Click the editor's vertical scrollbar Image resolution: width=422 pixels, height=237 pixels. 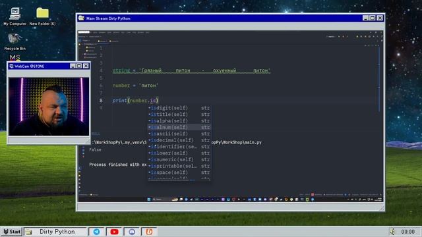pyautogui.click(x=379, y=79)
